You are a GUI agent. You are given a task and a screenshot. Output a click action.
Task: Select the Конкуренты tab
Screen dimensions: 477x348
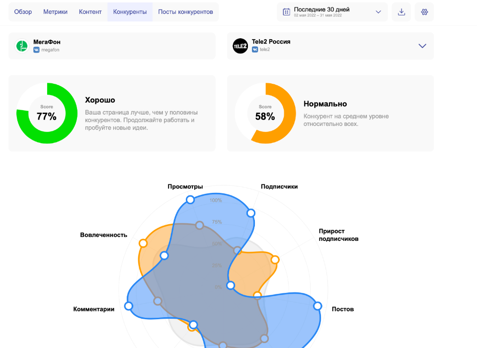click(130, 12)
